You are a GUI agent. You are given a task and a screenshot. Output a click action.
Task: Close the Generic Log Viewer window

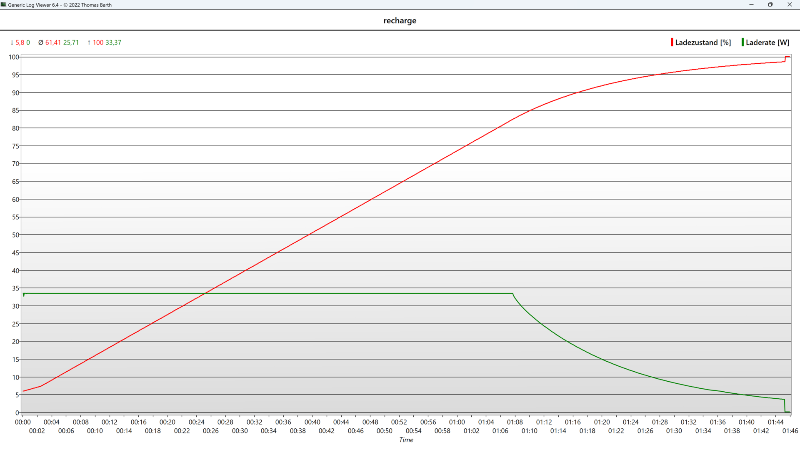click(790, 5)
